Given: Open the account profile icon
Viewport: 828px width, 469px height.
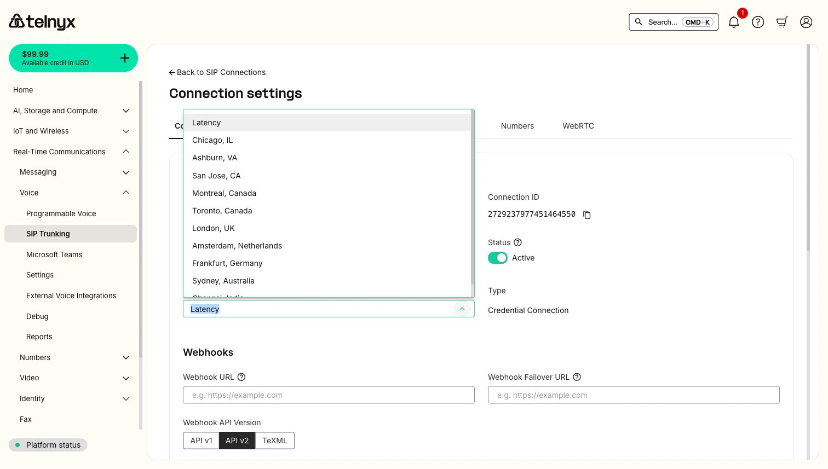Looking at the screenshot, I should coord(806,22).
